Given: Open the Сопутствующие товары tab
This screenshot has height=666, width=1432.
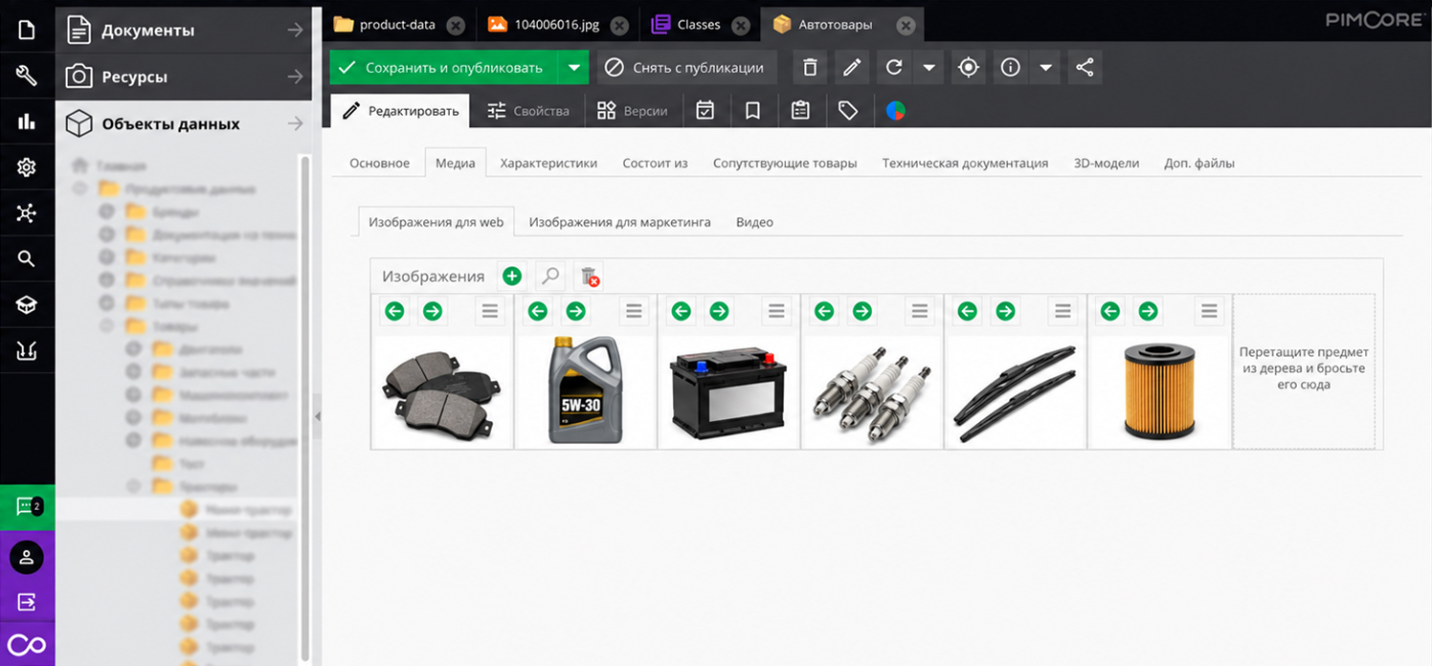Looking at the screenshot, I should pos(785,164).
